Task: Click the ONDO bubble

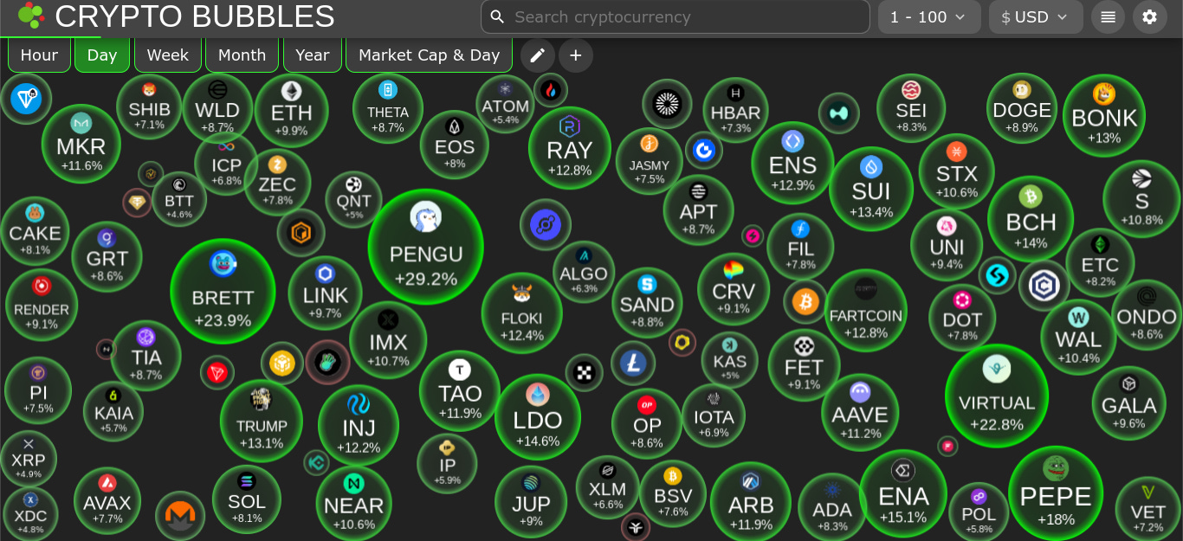Action: coord(1147,315)
